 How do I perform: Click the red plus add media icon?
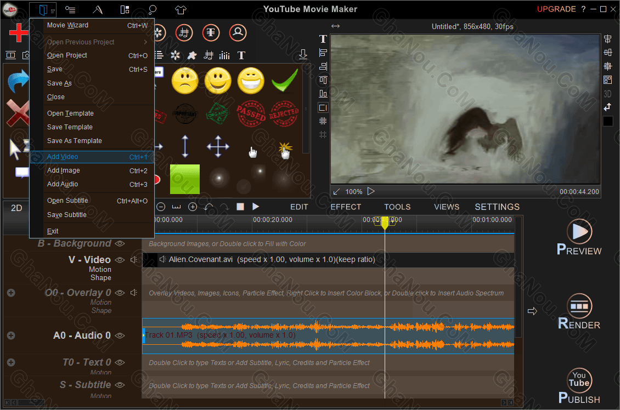[18, 32]
